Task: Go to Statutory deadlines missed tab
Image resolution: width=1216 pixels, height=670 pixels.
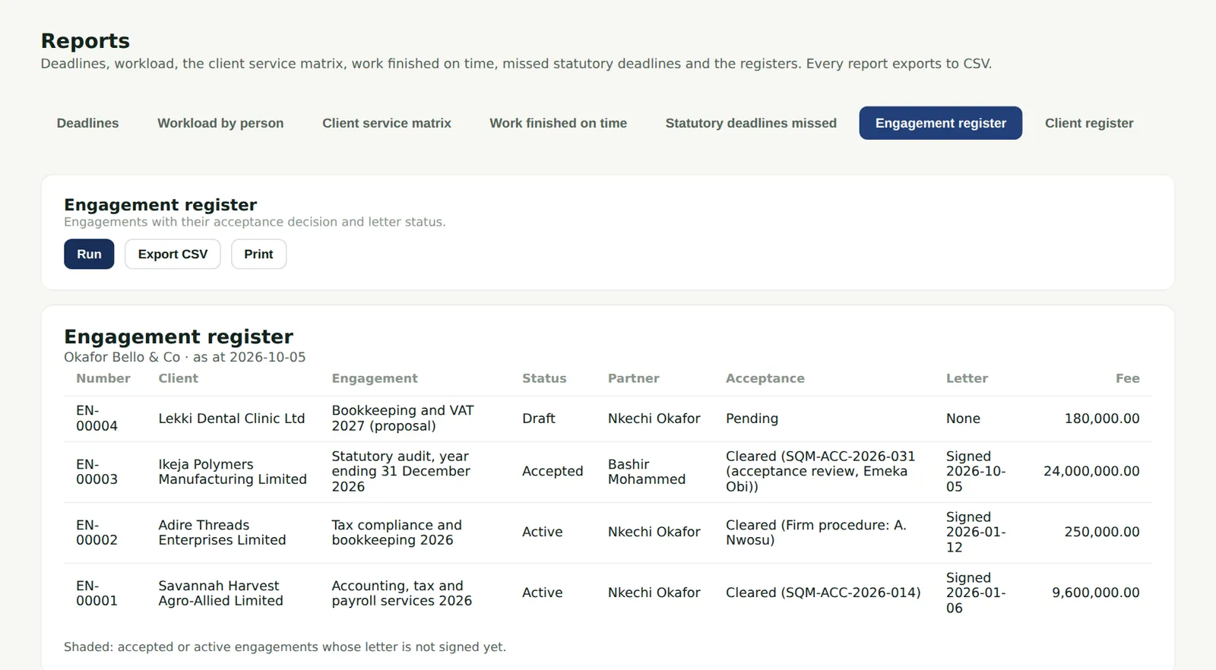Action: 751,123
